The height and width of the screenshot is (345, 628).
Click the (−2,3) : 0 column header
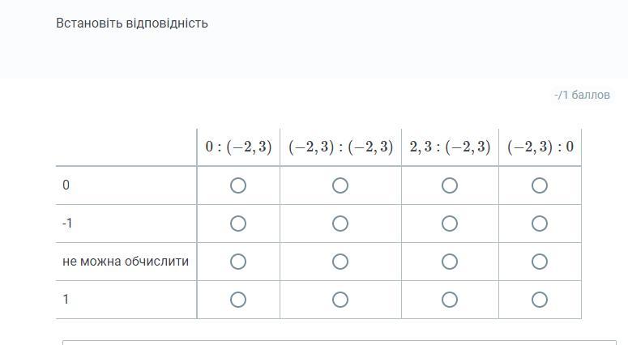click(x=540, y=147)
